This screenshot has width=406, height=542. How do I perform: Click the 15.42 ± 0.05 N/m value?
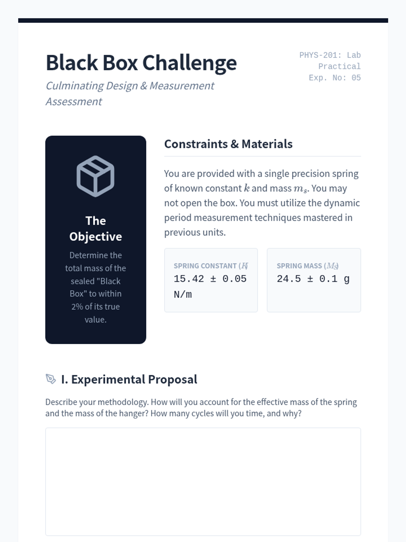coord(210,287)
